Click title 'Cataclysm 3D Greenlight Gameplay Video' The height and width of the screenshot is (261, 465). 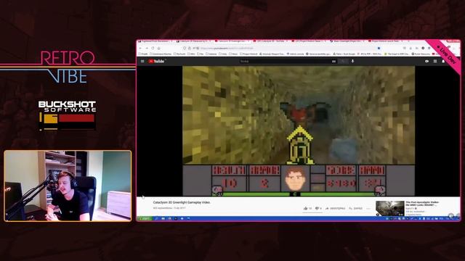click(182, 202)
